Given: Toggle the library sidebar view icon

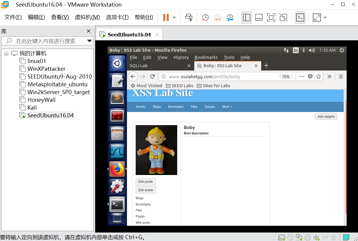Looking at the screenshot, I should (247, 17).
